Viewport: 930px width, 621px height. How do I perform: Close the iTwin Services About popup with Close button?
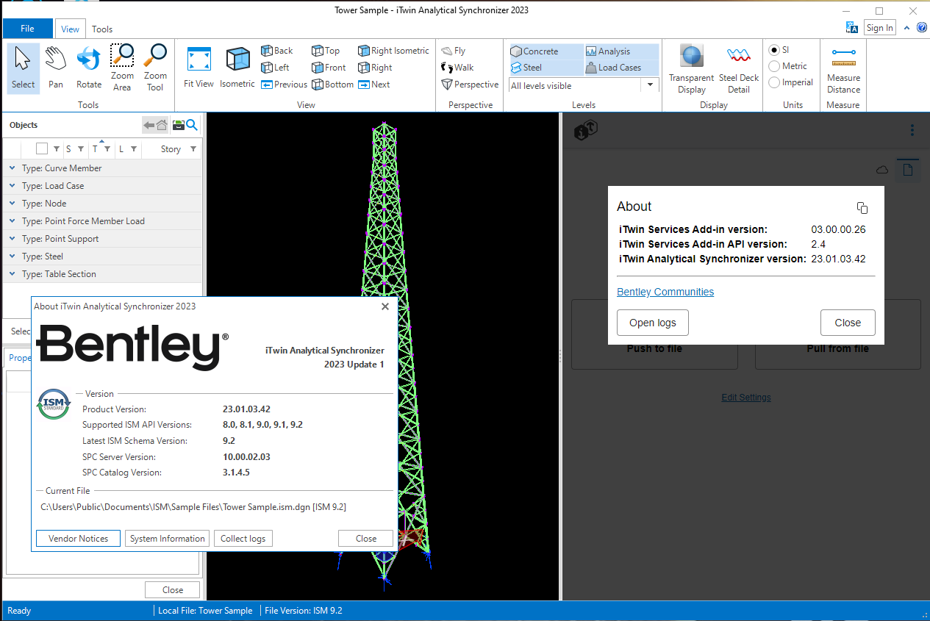pyautogui.click(x=848, y=323)
